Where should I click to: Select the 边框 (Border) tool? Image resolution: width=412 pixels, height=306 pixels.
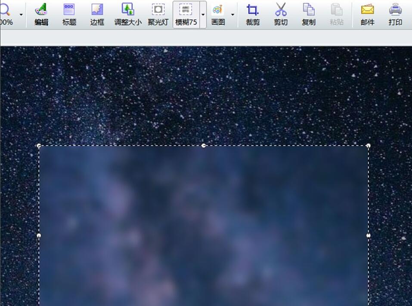(x=97, y=15)
